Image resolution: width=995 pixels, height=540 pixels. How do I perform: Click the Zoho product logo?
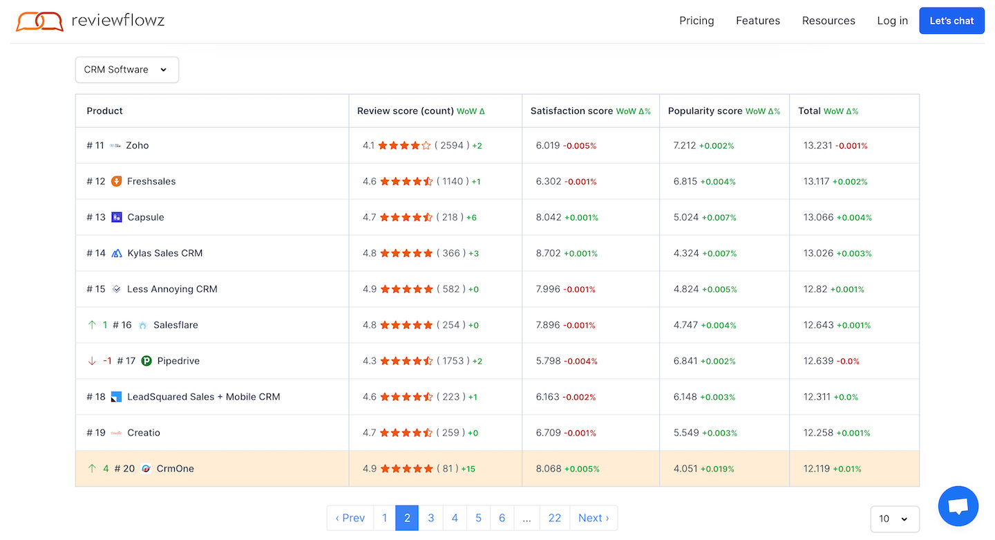pos(115,145)
